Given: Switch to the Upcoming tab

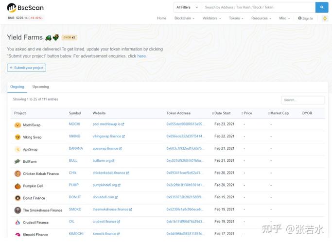Looking at the screenshot, I should 41,87.
